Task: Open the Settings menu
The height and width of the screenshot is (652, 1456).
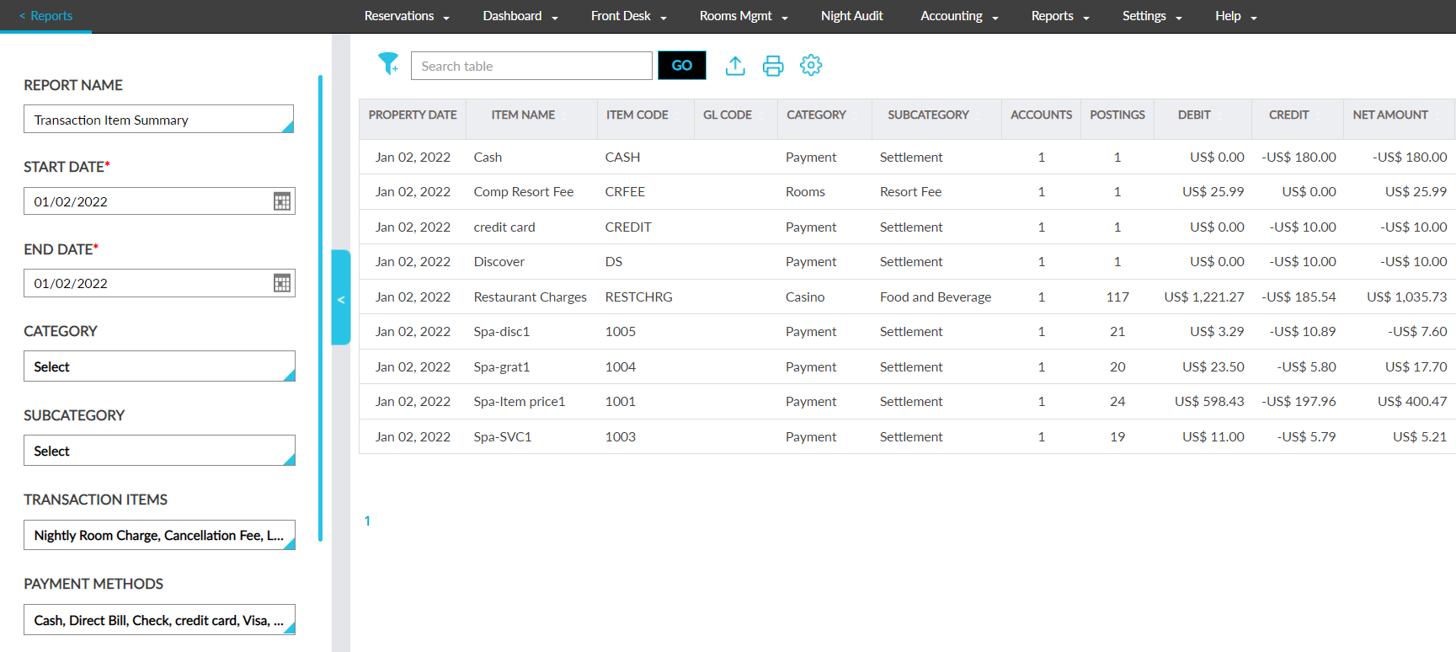Action: (x=1152, y=16)
